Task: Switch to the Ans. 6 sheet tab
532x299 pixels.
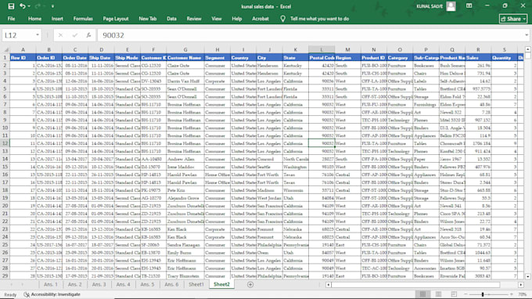Action: (171, 284)
